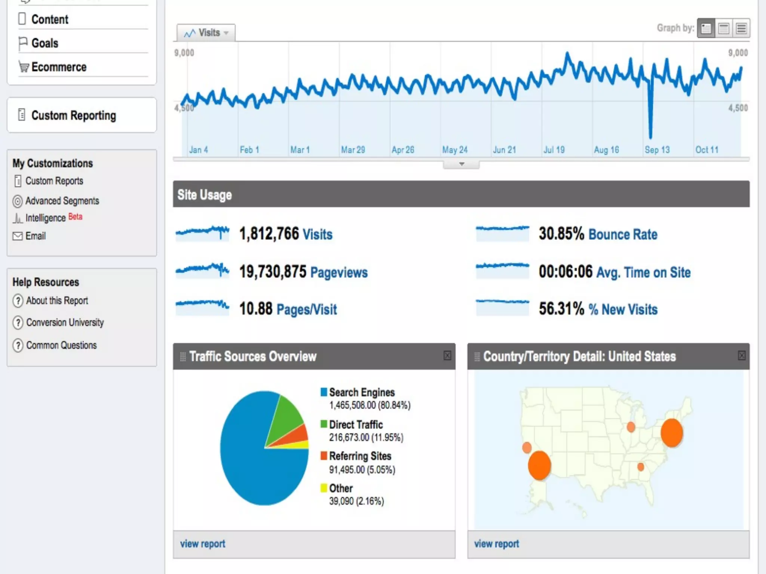This screenshot has height=574, width=766.
Task: Switch graph to middle Graph by view
Action: pos(724,28)
